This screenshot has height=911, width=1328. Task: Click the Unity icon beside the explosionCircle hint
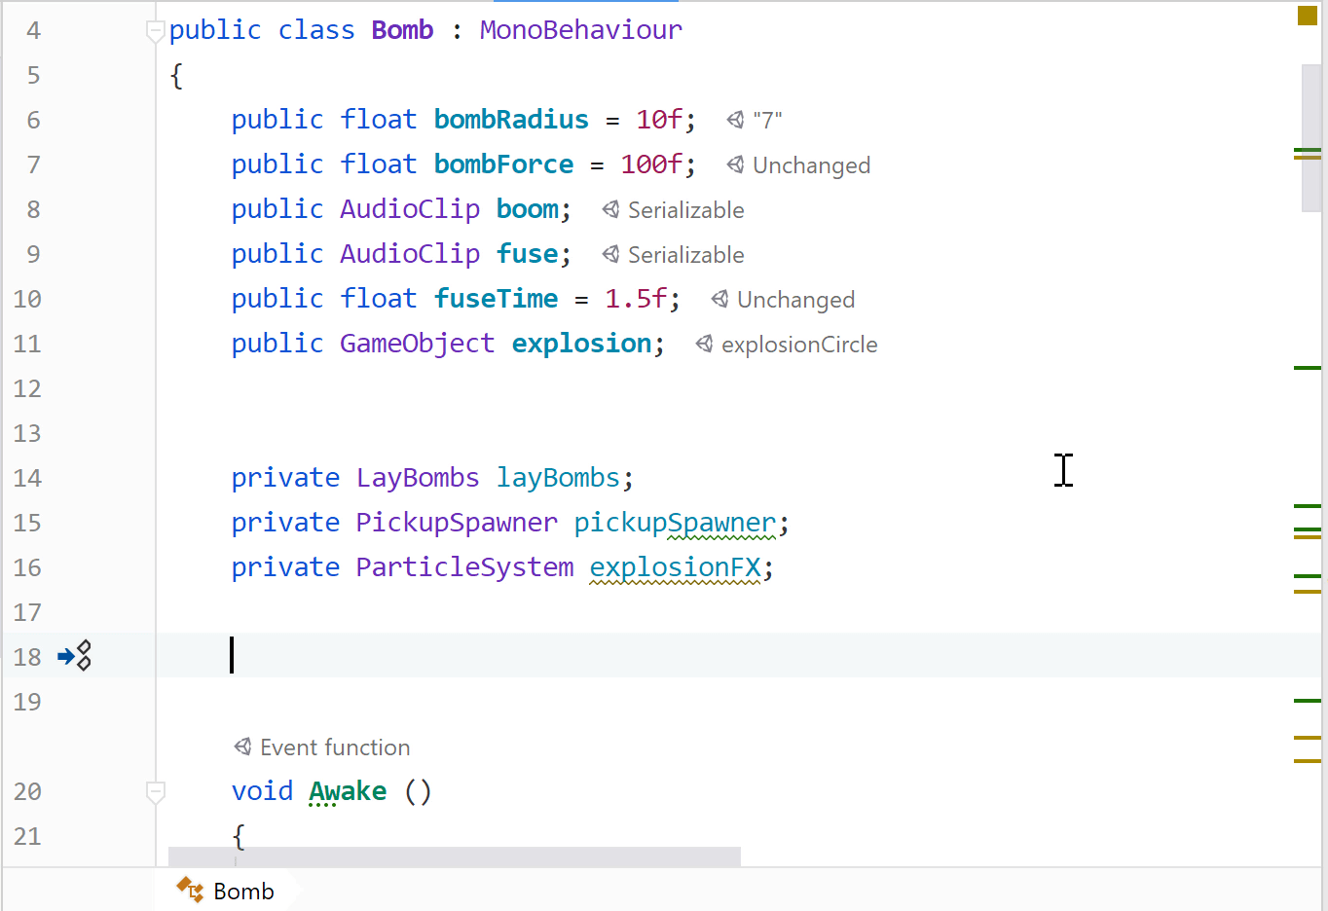point(704,344)
